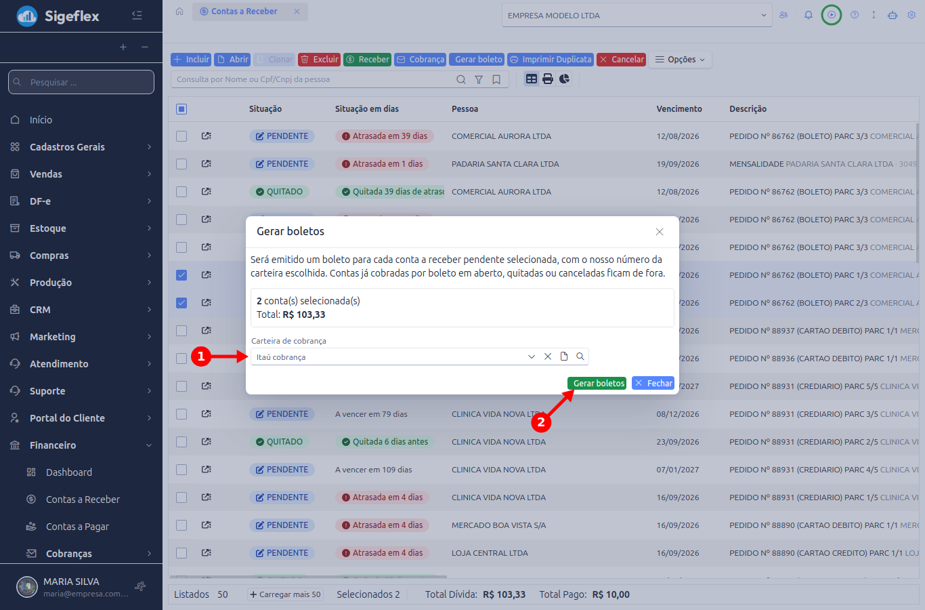
Task: Tick the checkbox for the Quitada 39 dias row
Action: coord(181,192)
